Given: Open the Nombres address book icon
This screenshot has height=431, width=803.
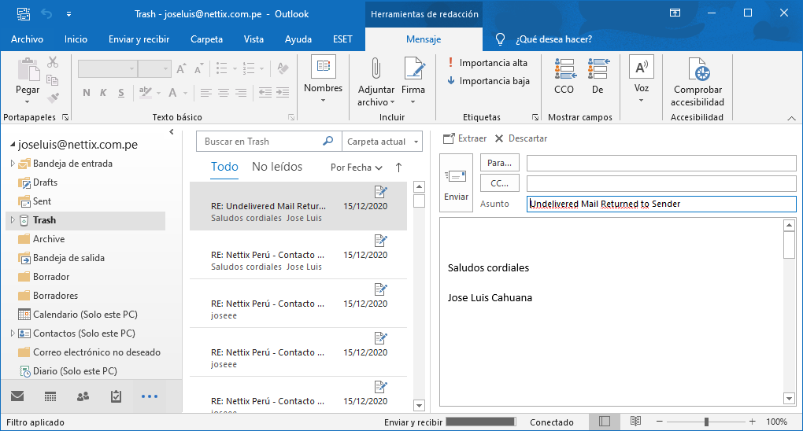Looking at the screenshot, I should (x=323, y=67).
